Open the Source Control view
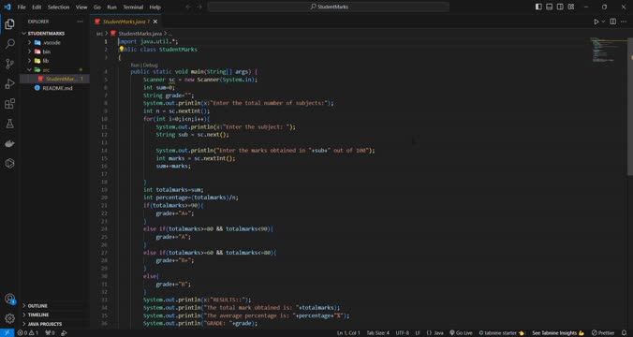 tap(9, 64)
